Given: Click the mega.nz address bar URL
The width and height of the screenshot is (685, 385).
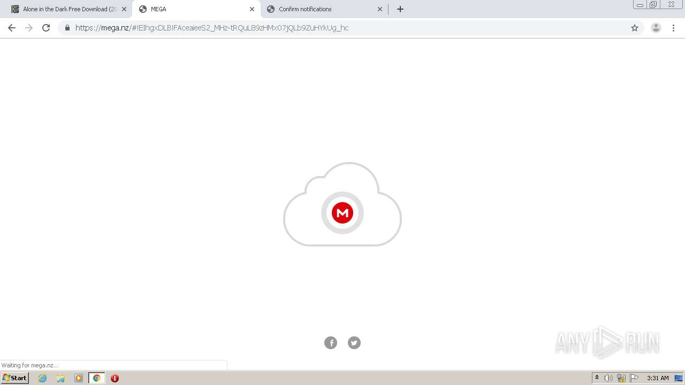Looking at the screenshot, I should [212, 28].
